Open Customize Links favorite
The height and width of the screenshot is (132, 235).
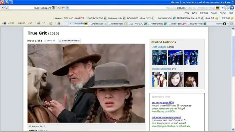point(116,18)
